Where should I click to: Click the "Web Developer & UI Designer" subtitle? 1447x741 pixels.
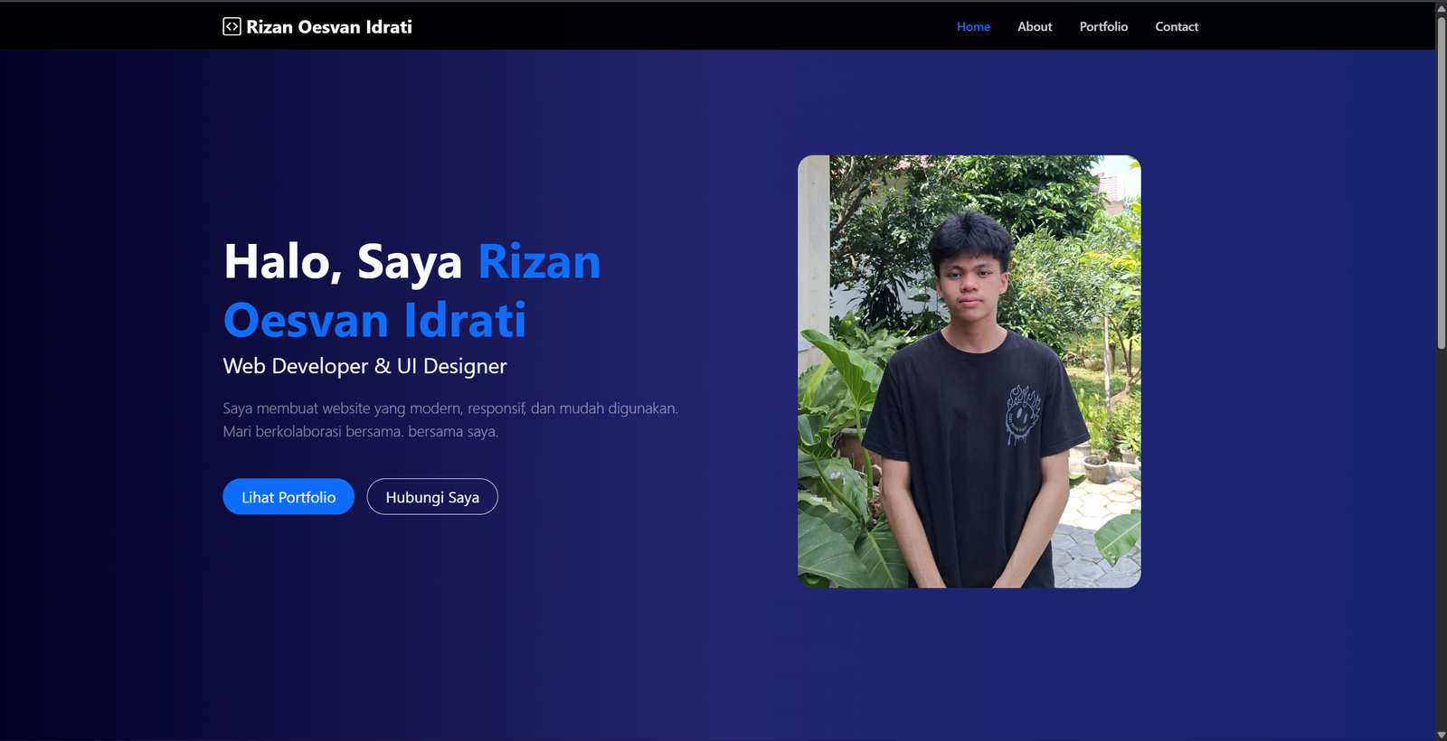(x=364, y=366)
